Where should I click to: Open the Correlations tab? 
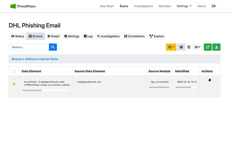[x=134, y=36]
